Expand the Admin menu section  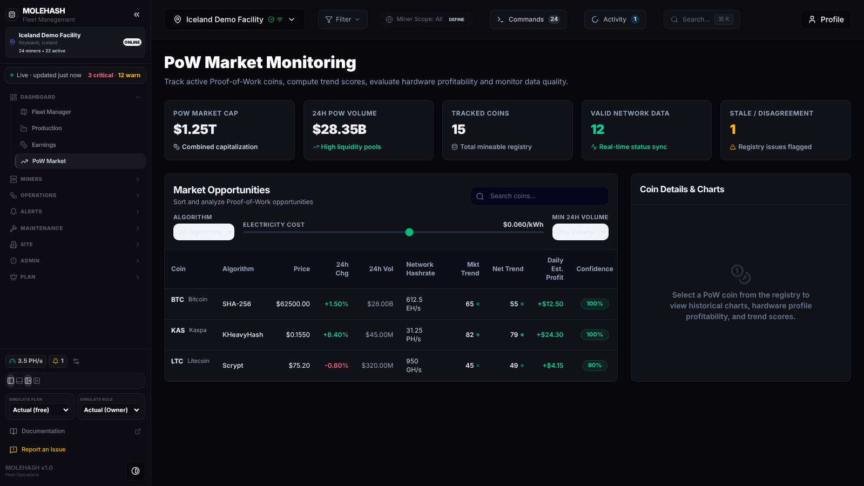75,261
